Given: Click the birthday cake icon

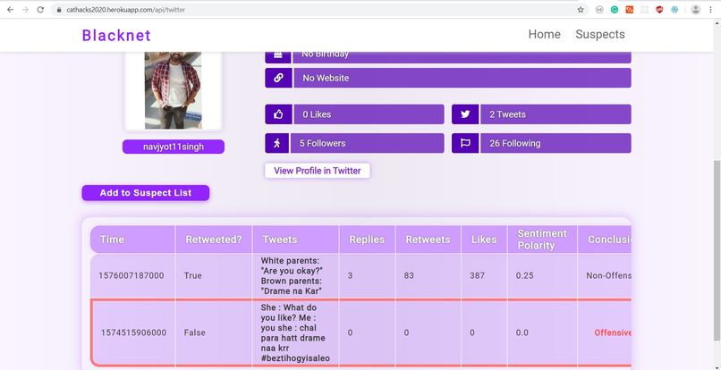Looking at the screenshot, I should pos(278,55).
